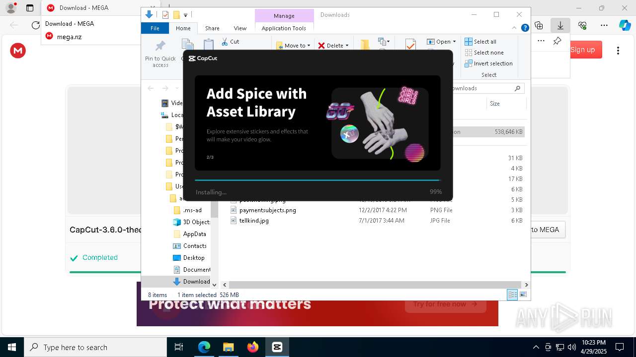The height and width of the screenshot is (357, 636).
Task: Click the MEGA download completed progress bar
Action: tap(318, 272)
